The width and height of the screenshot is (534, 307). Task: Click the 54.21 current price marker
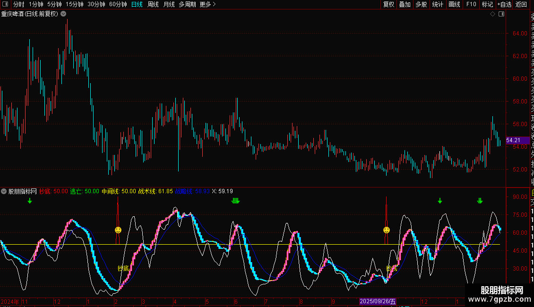[513, 140]
